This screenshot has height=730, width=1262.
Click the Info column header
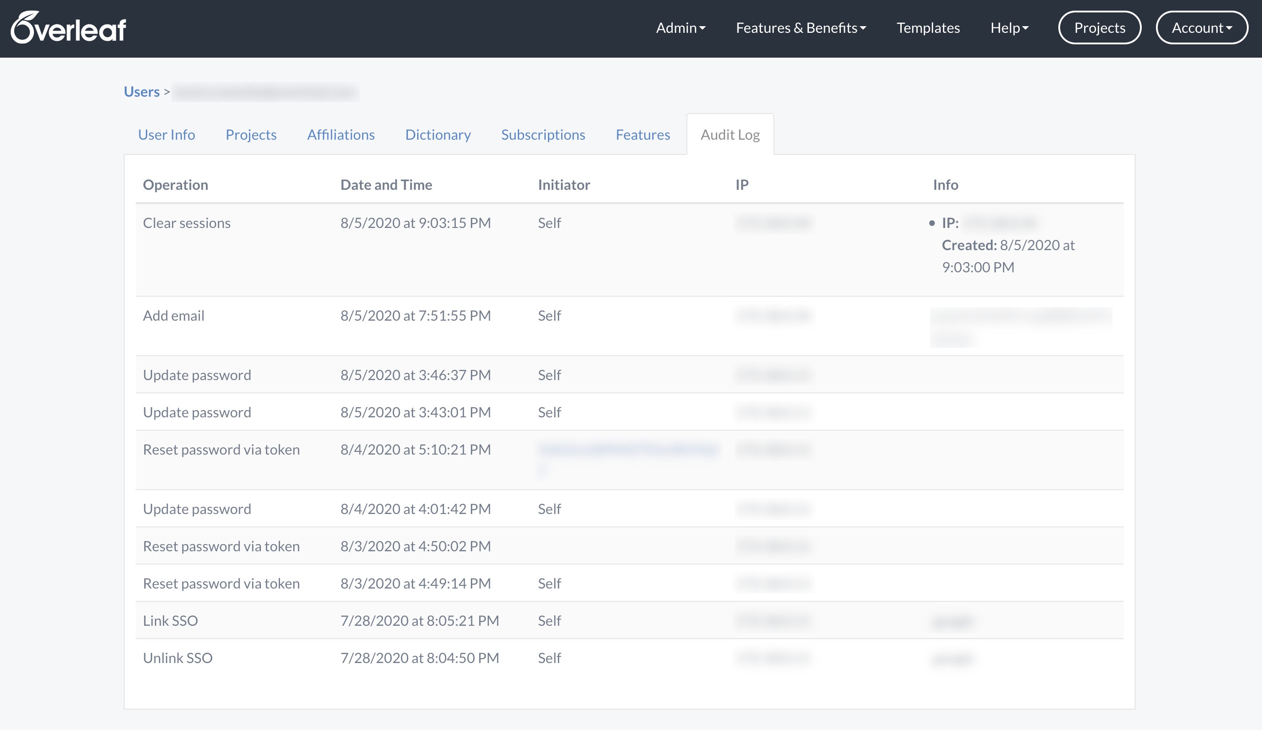(x=946, y=185)
